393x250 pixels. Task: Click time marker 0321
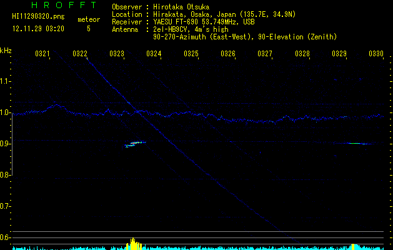42,54
